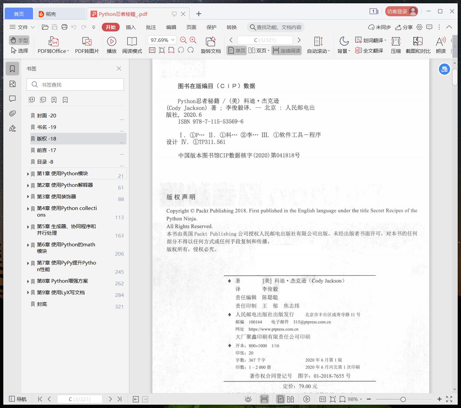The width and height of the screenshot is (461, 408).
Task: Toggle continuous reading (连续阅读)
Action: click(x=287, y=51)
